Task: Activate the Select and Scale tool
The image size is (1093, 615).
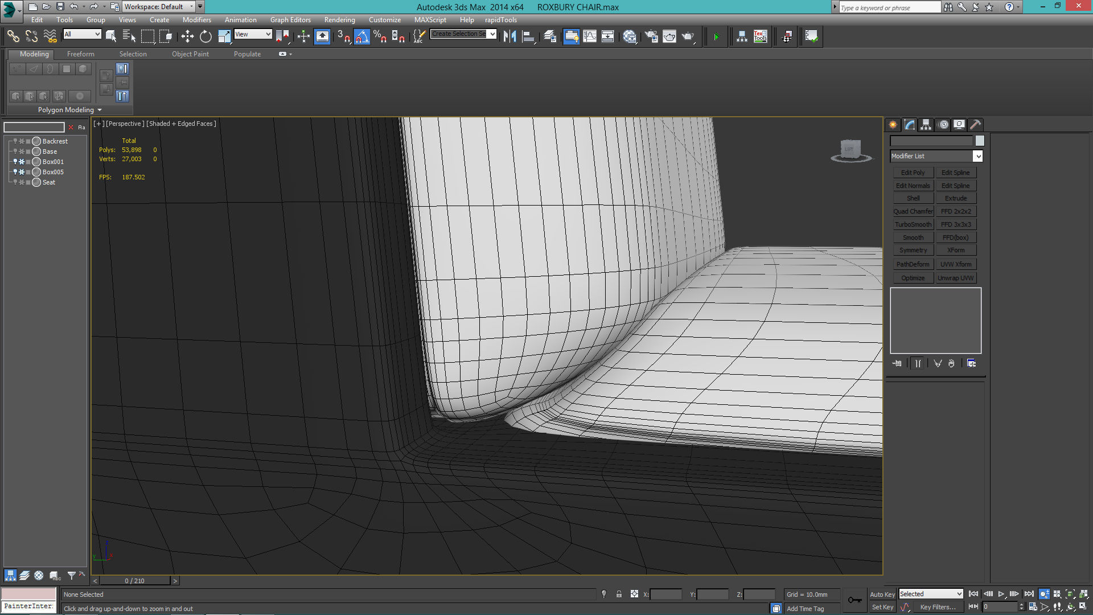Action: point(224,36)
